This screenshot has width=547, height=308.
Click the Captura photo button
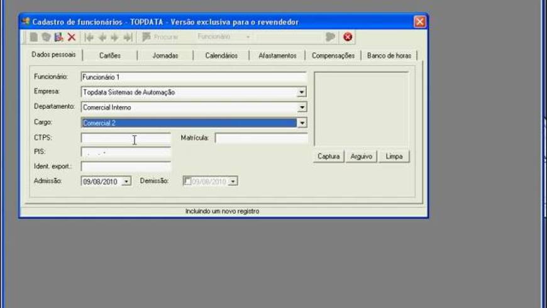click(328, 157)
